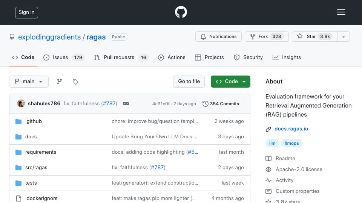The image size is (362, 203).
Task: Open the Security tab
Action: [248, 57]
